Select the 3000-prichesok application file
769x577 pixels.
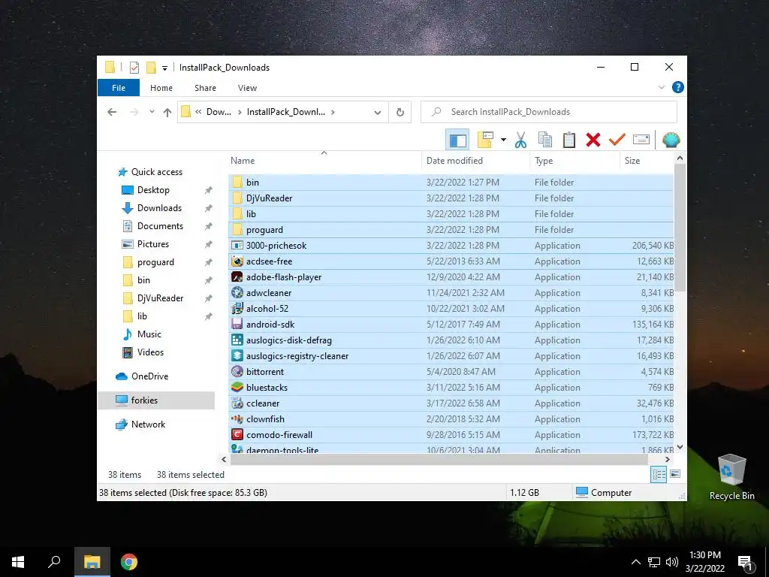tap(451, 246)
